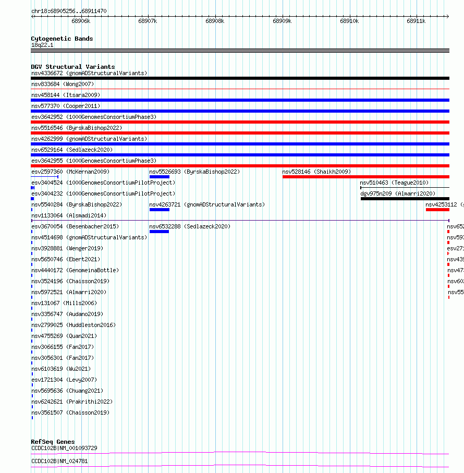Select nsv5516546 (ByrskaBishop2022) label

point(77,128)
